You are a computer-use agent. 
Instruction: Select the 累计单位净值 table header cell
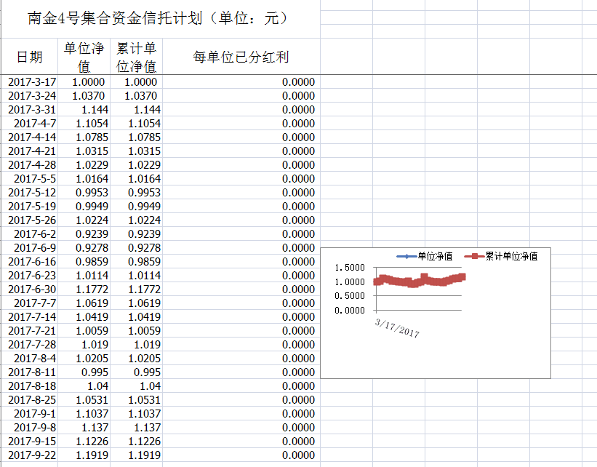click(136, 57)
